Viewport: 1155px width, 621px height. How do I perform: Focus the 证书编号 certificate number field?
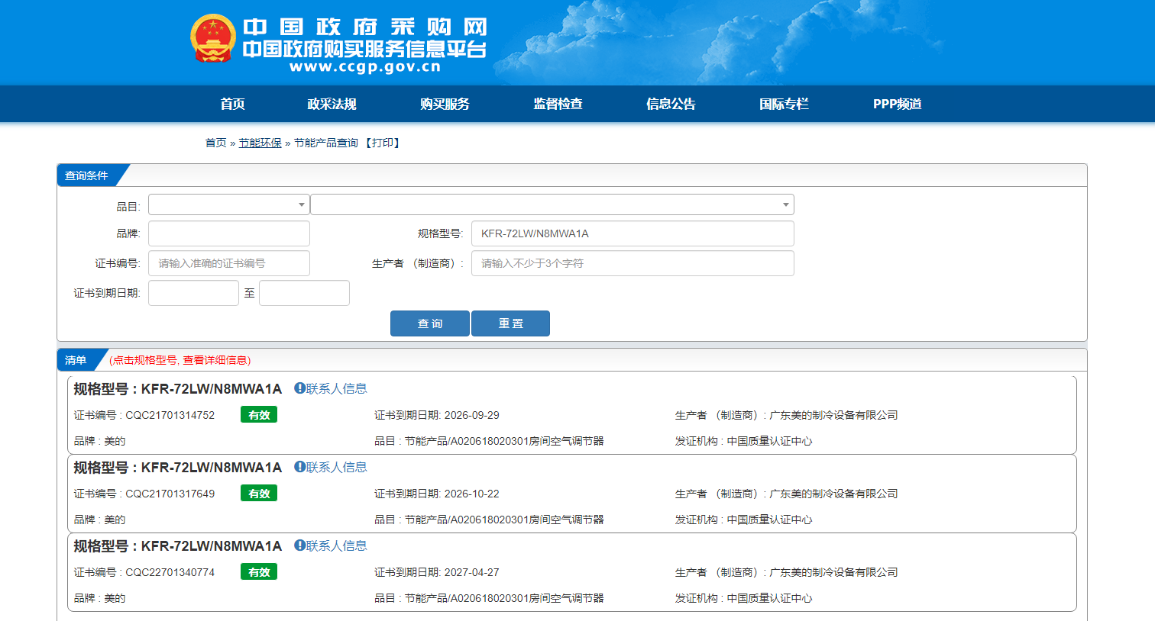click(x=229, y=263)
